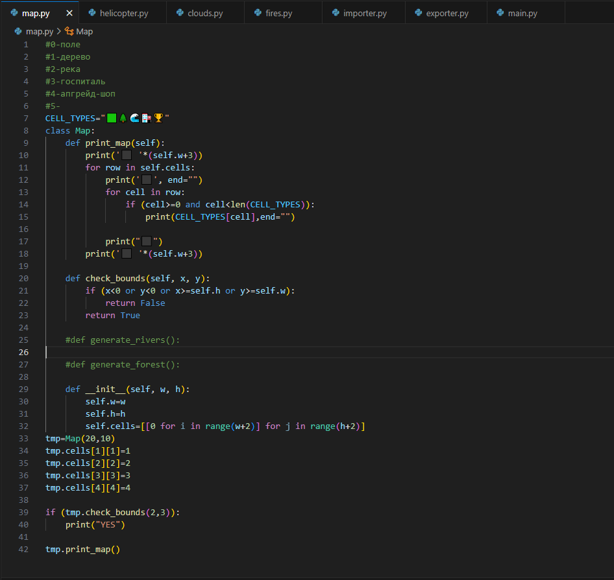Viewport: 614px width, 580px height.
Task: Click the tree emoji in CELL_TYPES
Action: (123, 118)
